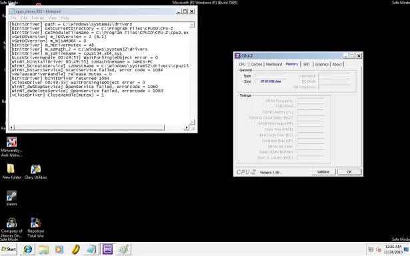Open Internet Explorer from the taskbar

(x=27, y=249)
